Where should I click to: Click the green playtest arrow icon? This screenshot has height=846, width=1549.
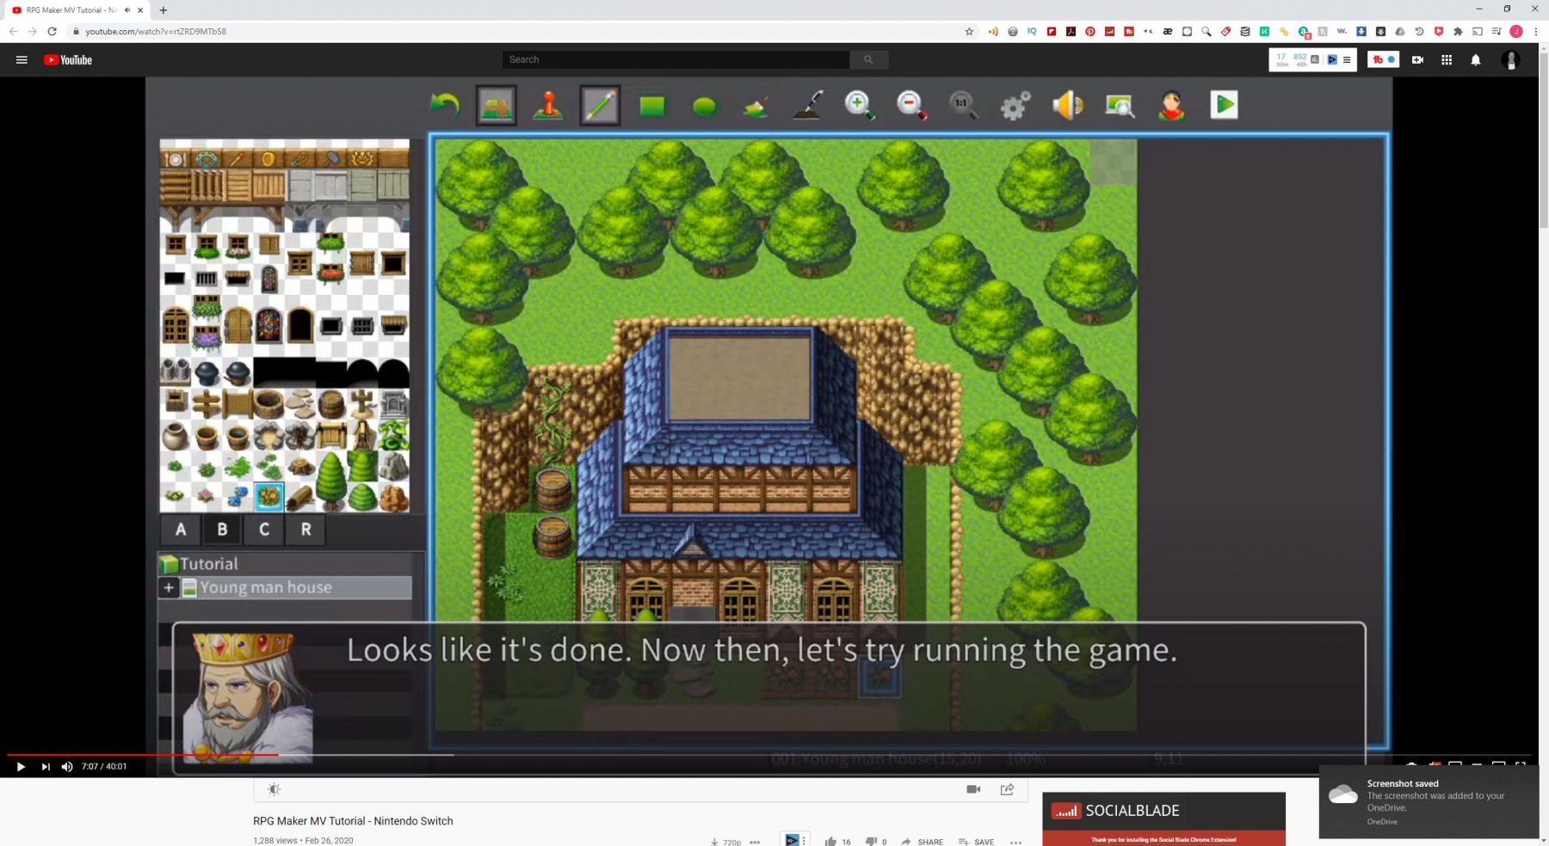(x=1224, y=105)
